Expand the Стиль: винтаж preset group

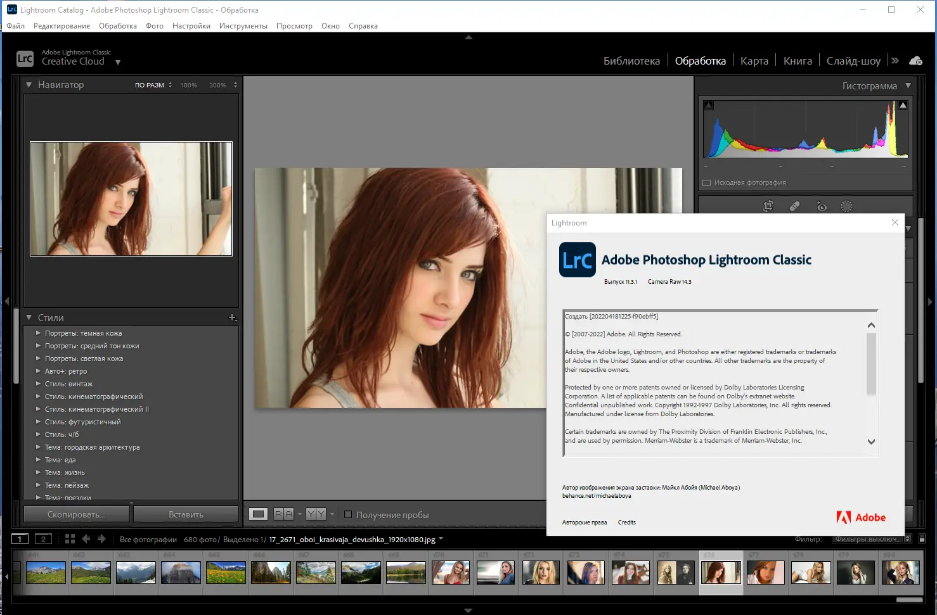tap(38, 384)
